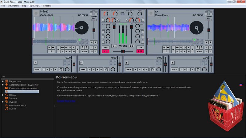Image resolution: width=246 pixels, height=138 pixels.
Task: Toggle repeat icon on left deck
Action: coord(83,40)
